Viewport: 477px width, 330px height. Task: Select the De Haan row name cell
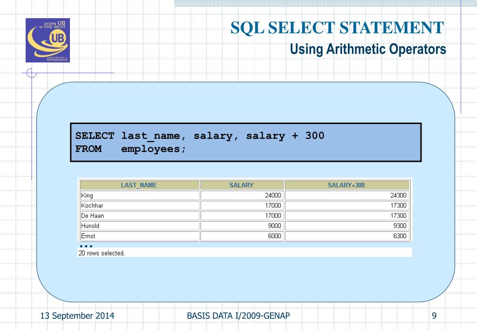click(139, 216)
